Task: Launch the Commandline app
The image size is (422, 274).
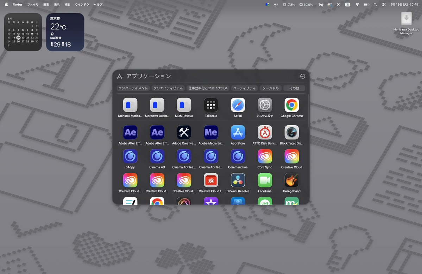Action: [238, 157]
